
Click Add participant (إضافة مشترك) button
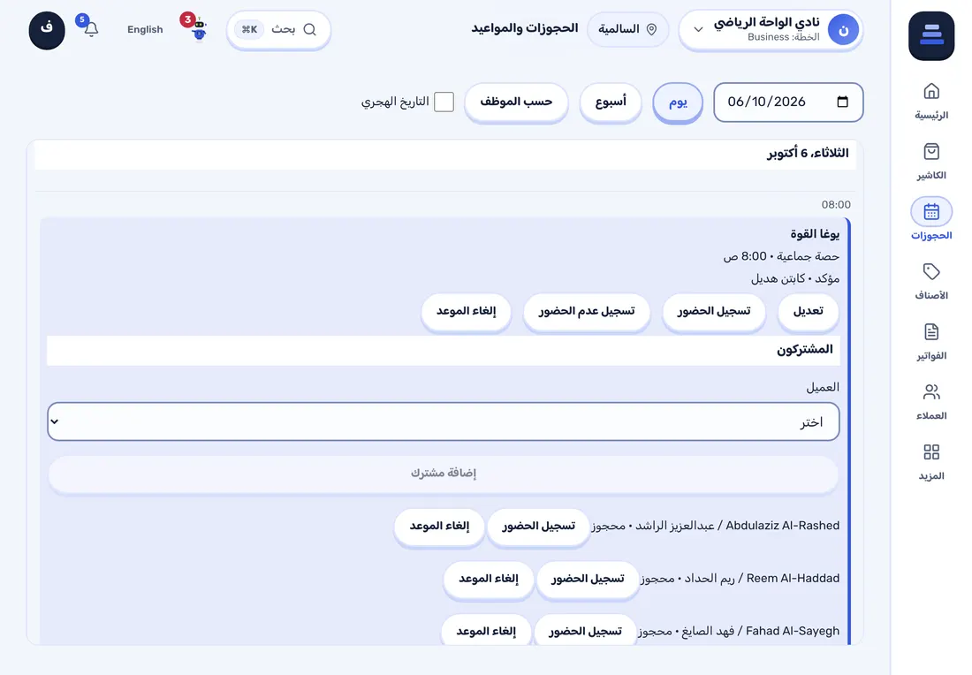coord(444,474)
